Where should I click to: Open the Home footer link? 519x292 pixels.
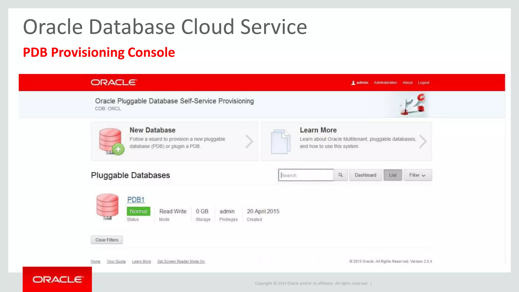coord(96,261)
